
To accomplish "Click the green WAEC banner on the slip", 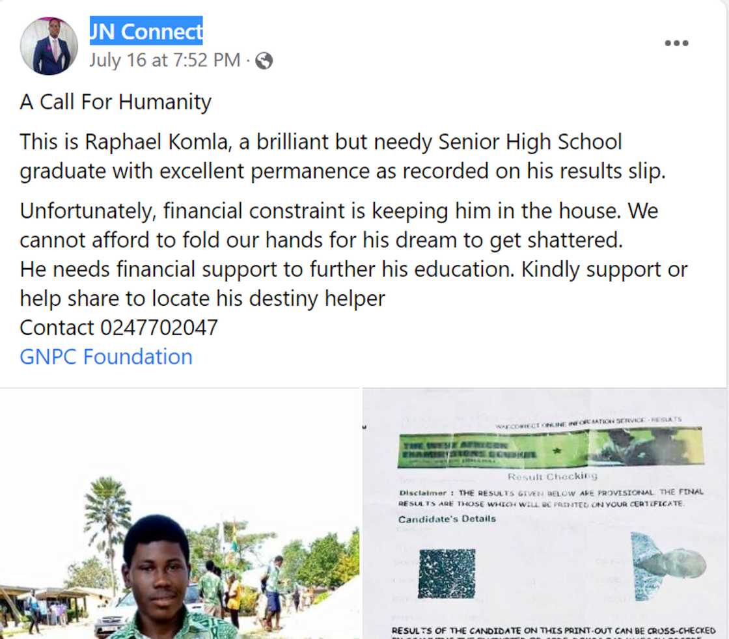I will (x=550, y=448).
